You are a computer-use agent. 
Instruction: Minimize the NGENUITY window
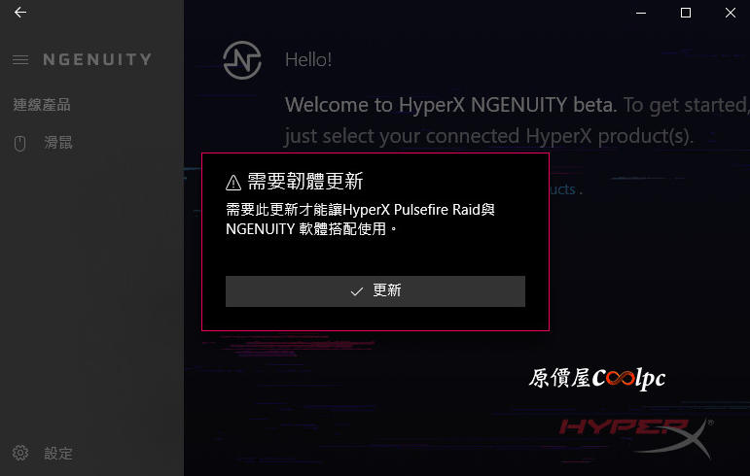coord(641,13)
